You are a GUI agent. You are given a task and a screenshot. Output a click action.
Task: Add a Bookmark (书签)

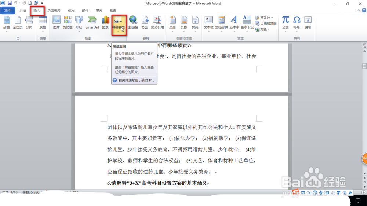(145, 23)
